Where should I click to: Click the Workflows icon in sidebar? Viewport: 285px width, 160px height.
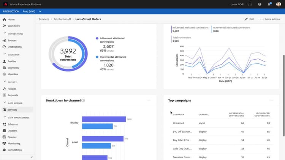[4, 26]
